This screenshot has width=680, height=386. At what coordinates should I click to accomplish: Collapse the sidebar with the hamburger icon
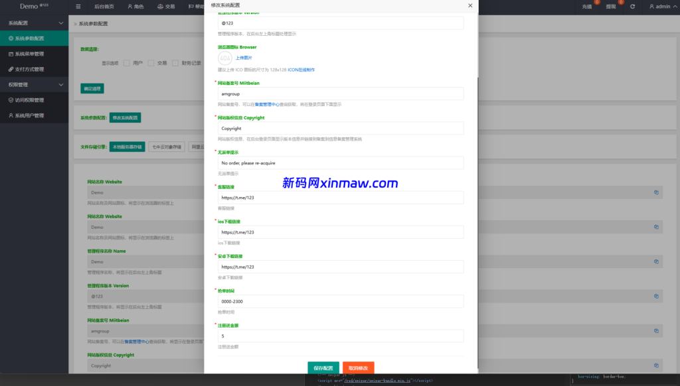click(78, 7)
